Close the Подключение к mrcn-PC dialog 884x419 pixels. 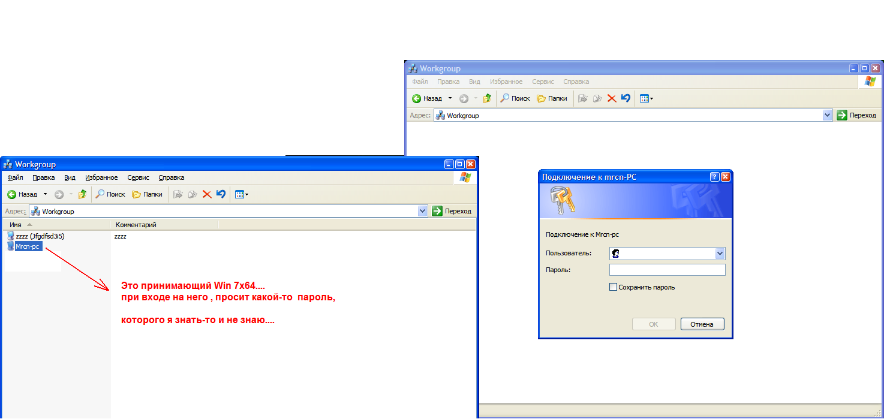click(x=725, y=177)
